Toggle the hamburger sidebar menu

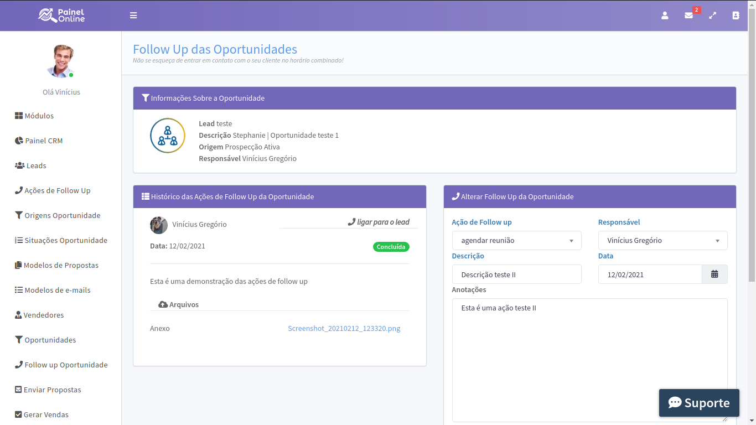[x=133, y=15]
